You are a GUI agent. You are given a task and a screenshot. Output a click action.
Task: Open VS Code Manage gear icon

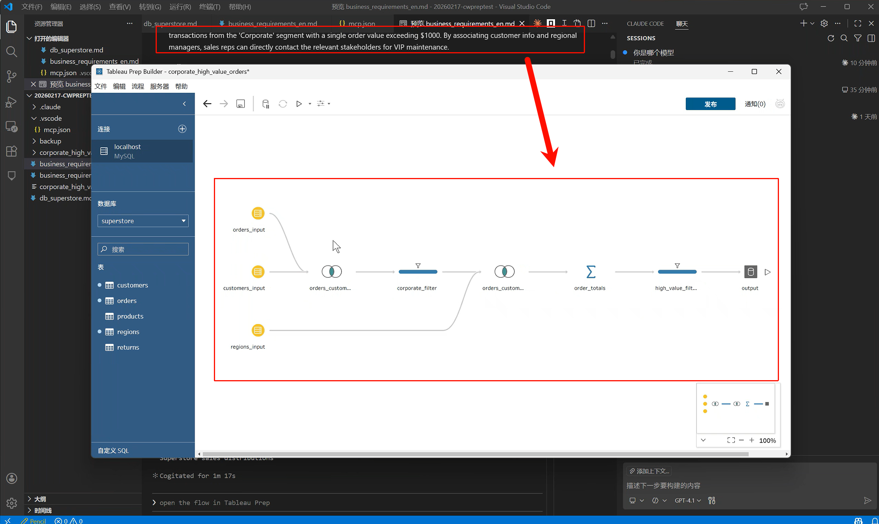pos(12,503)
